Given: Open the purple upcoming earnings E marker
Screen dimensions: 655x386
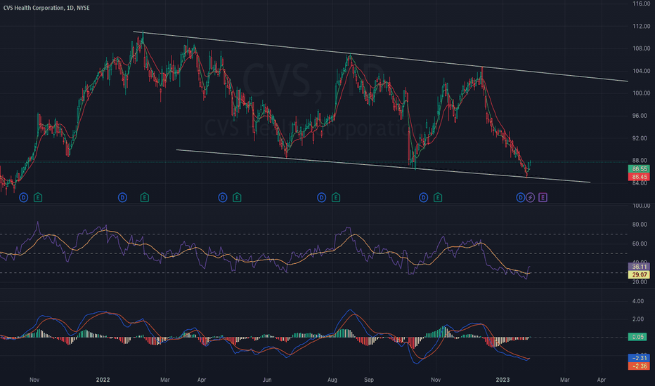Looking at the screenshot, I should [x=543, y=197].
